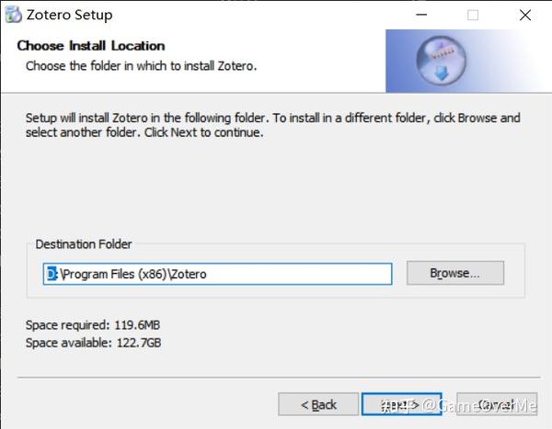Close the Zotero Setup dialog
552x429 pixels.
click(525, 15)
